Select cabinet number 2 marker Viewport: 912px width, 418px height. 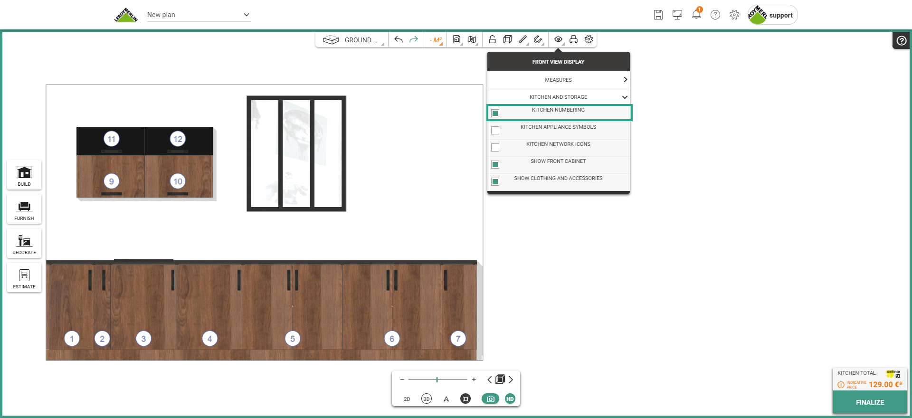pyautogui.click(x=102, y=339)
